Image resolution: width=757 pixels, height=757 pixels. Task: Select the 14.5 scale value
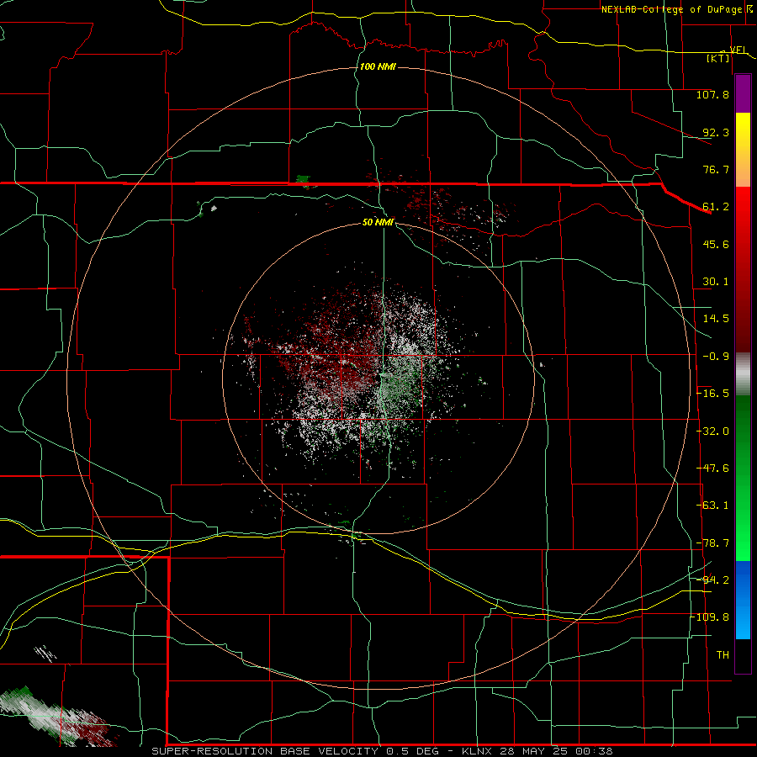click(x=716, y=319)
